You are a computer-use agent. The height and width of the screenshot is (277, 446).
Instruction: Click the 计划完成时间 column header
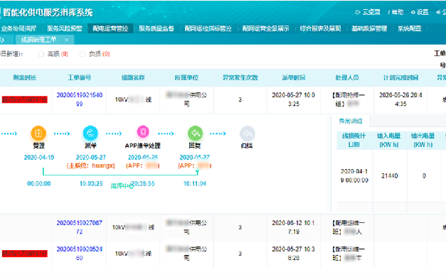(x=400, y=77)
